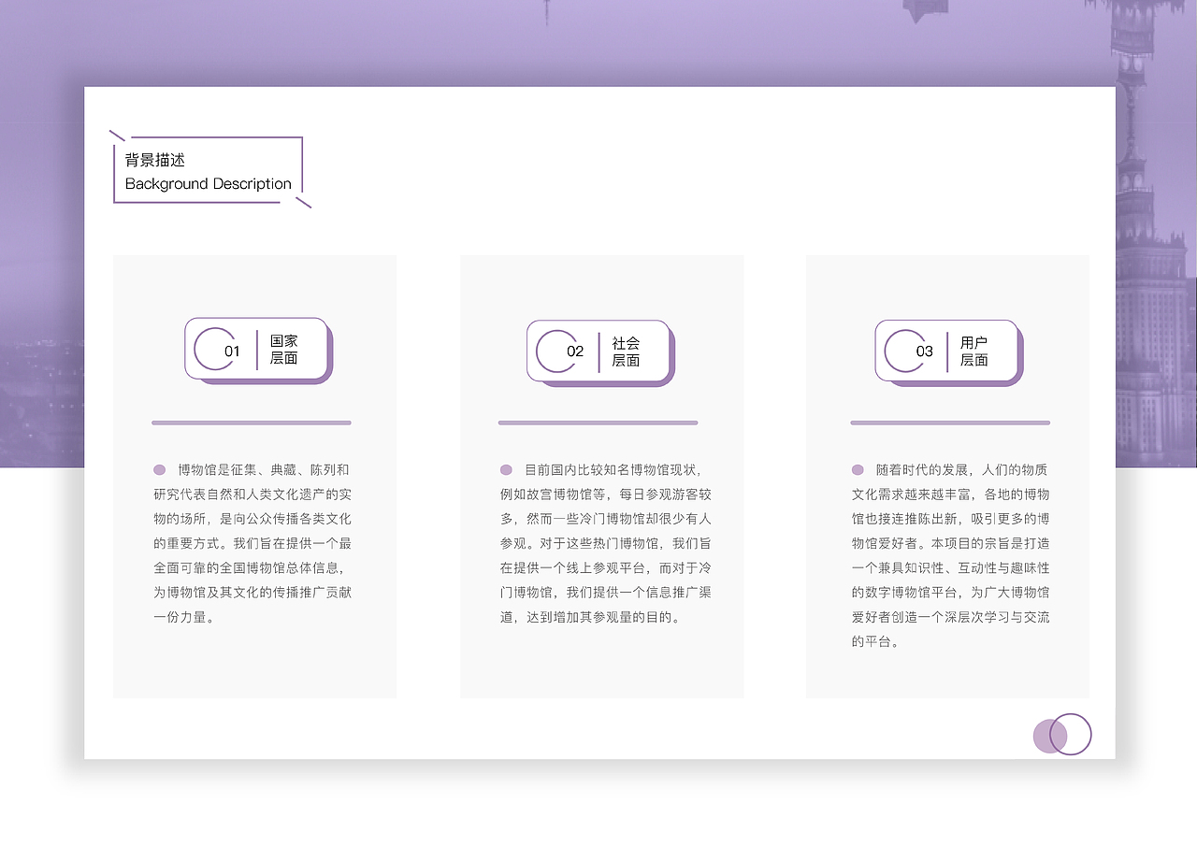Select the Background Description tab label
The width and height of the screenshot is (1197, 846).
tap(207, 183)
